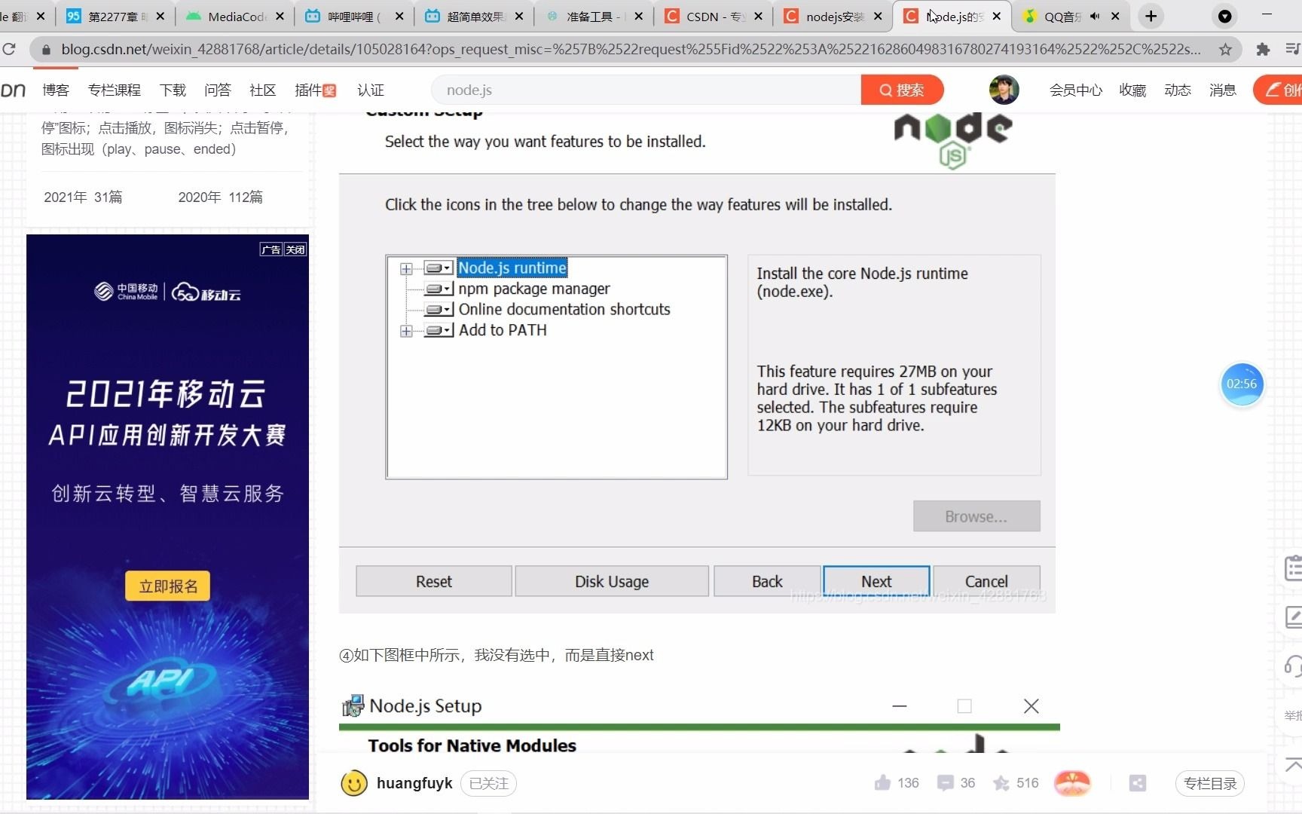1302x814 pixels.
Task: Open the user avatar in the CSDN header
Action: tap(1004, 90)
